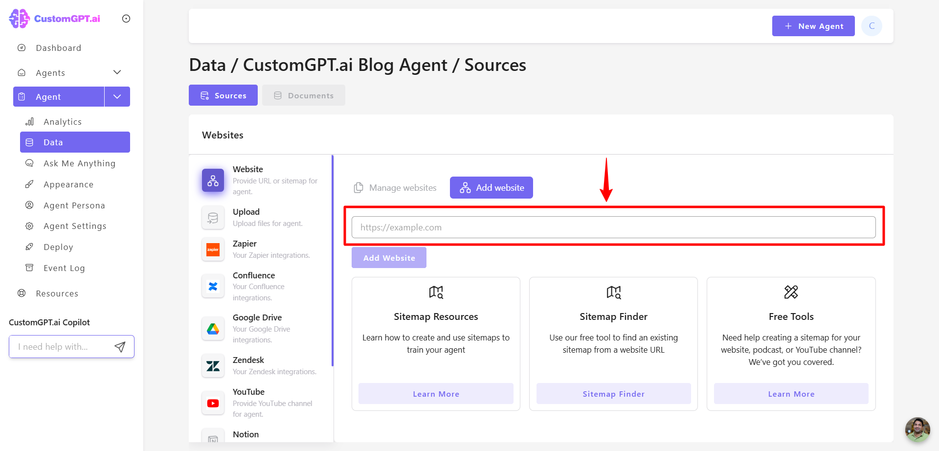Click the Sitemap Finder button
Screen dimensions: 939x451
click(x=614, y=394)
